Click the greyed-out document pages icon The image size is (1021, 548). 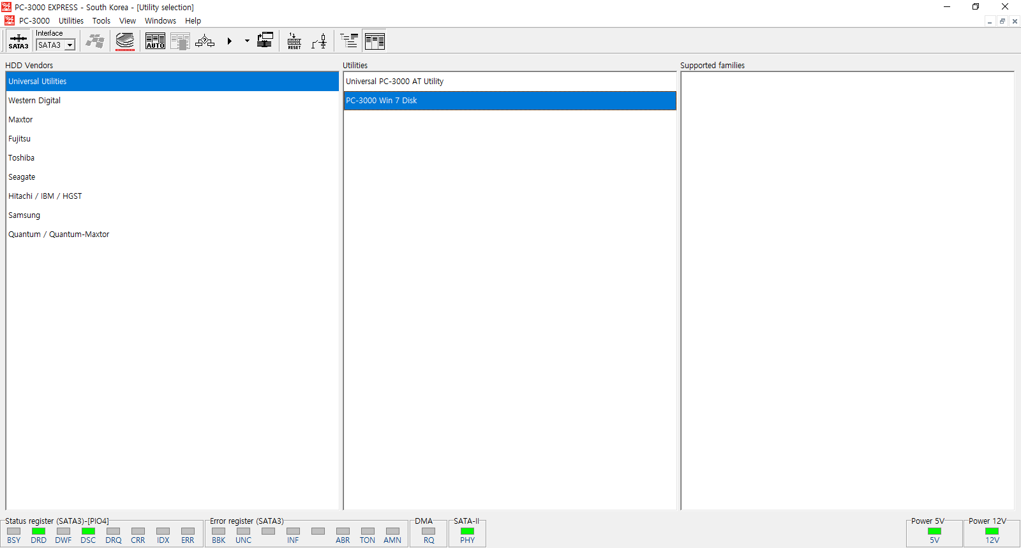point(180,41)
